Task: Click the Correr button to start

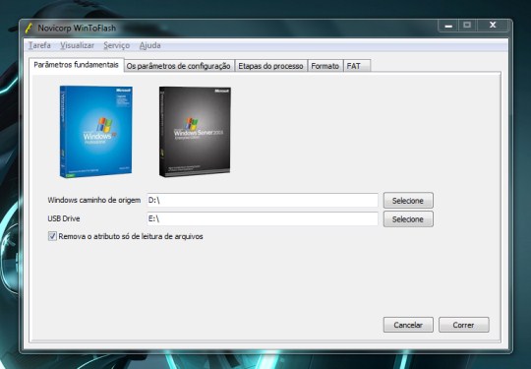Action: [463, 325]
